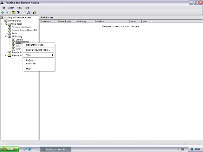Click the Help toolbar icon

point(35,13)
